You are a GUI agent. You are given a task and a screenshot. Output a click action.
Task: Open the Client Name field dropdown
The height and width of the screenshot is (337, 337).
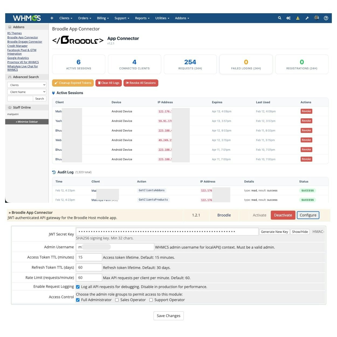26,92
